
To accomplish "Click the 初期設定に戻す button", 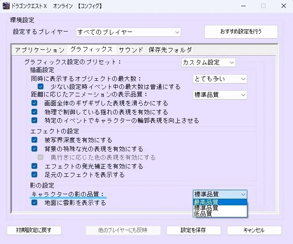I will coord(34,230).
